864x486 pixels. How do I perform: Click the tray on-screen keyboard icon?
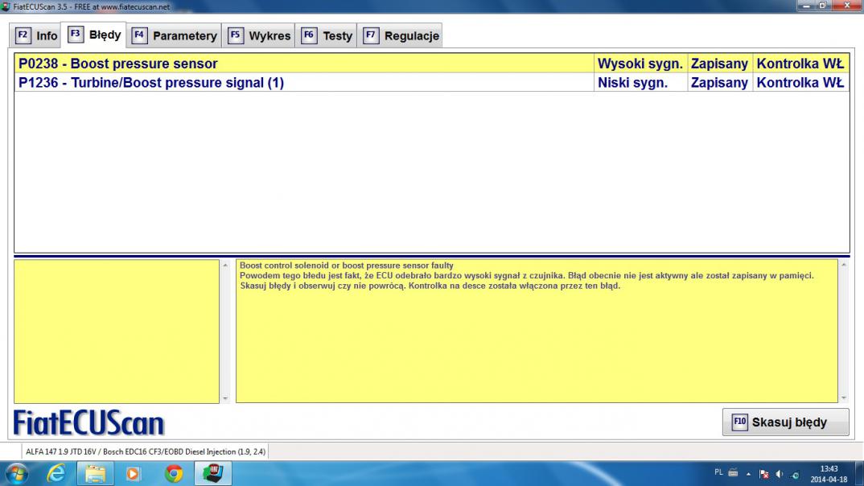733,472
